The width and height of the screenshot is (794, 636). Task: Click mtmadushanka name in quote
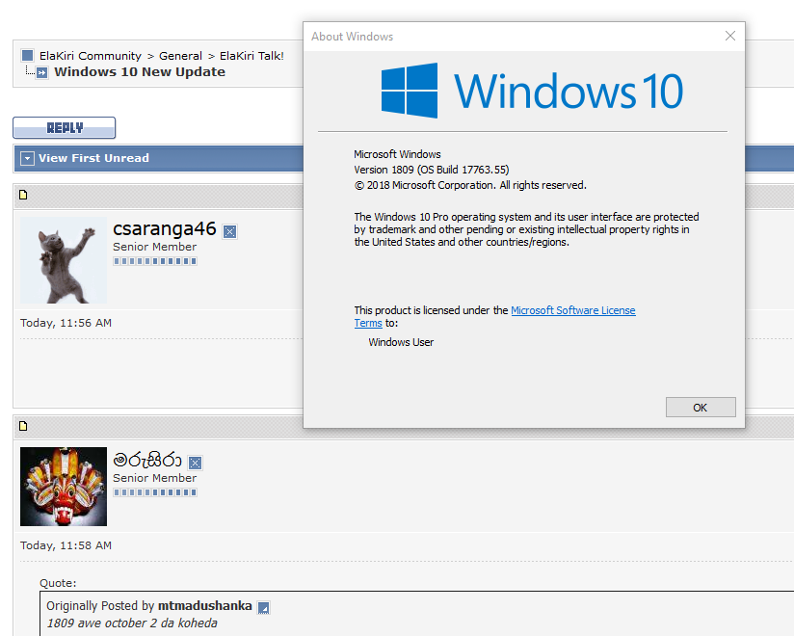point(205,605)
